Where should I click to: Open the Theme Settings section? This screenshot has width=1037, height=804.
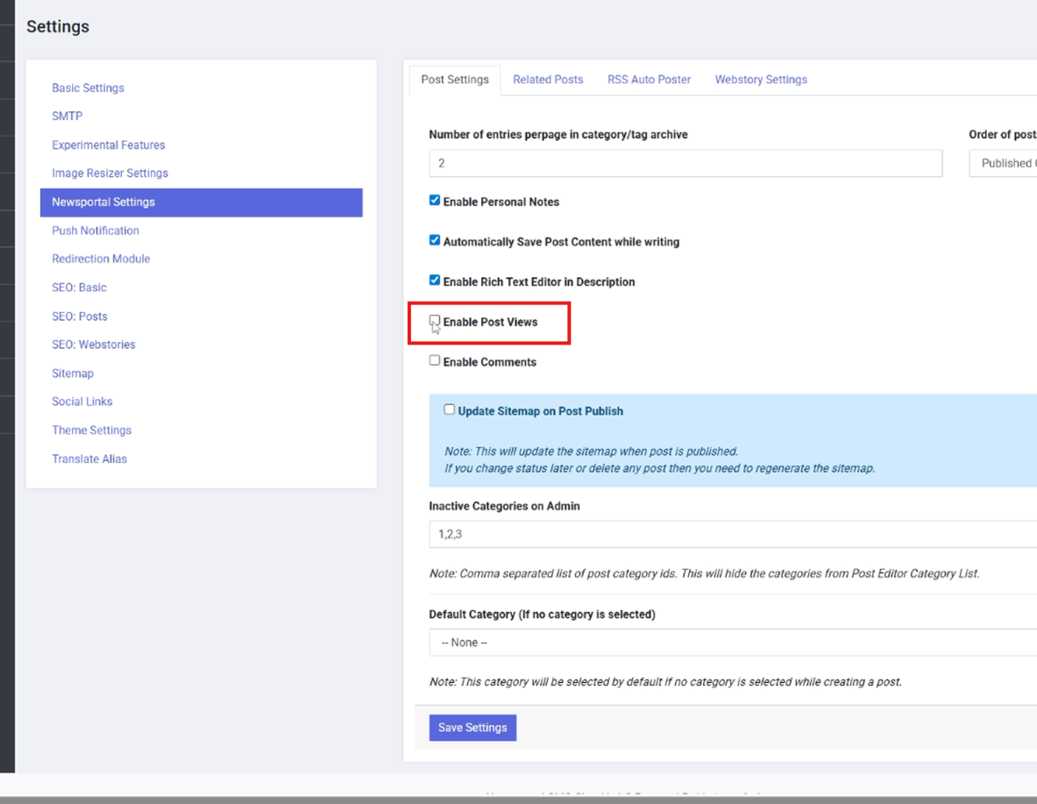91,430
